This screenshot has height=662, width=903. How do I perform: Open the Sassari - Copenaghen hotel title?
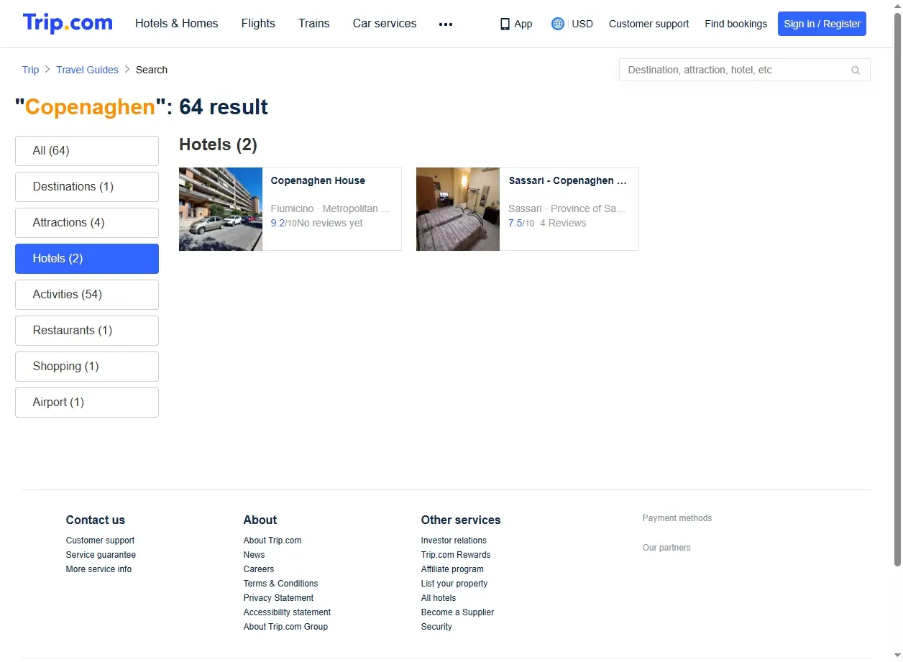567,180
